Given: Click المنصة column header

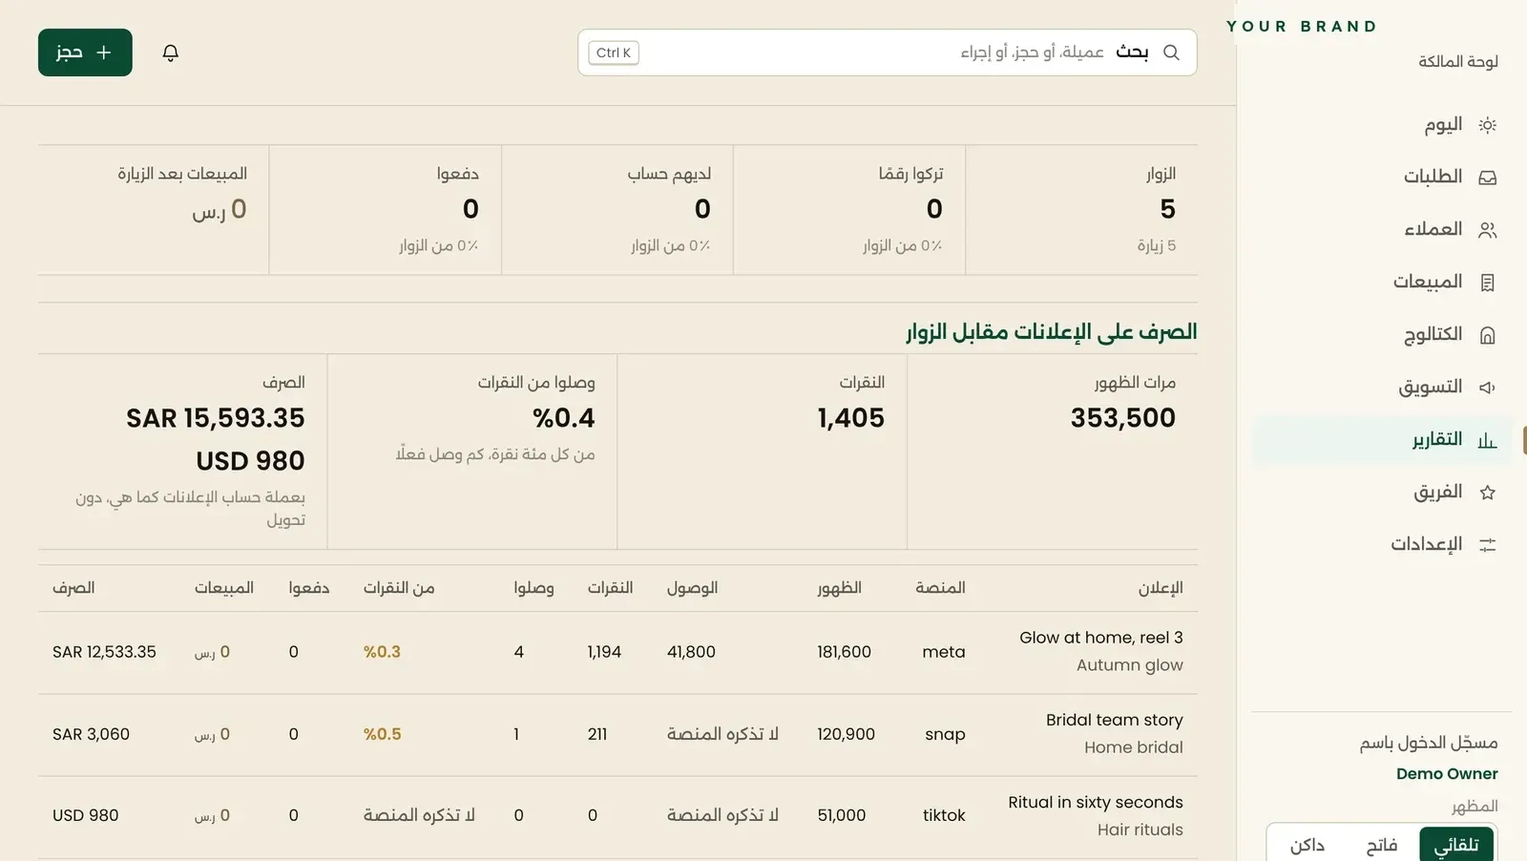Looking at the screenshot, I should tap(940, 588).
